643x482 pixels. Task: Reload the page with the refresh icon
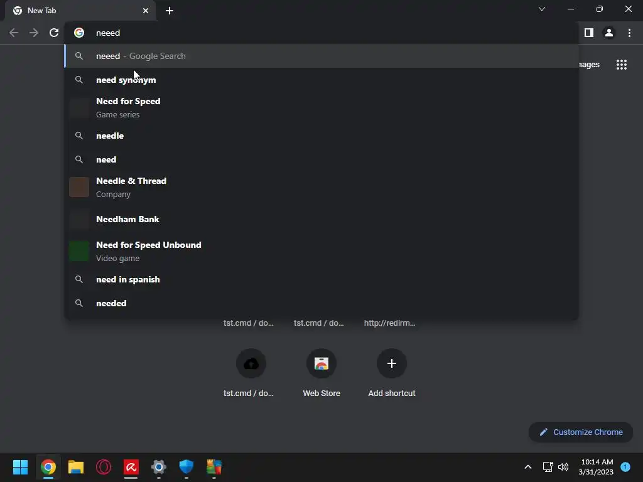coord(54,33)
